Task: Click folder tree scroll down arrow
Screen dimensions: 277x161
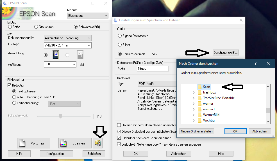Action: (x=268, y=122)
